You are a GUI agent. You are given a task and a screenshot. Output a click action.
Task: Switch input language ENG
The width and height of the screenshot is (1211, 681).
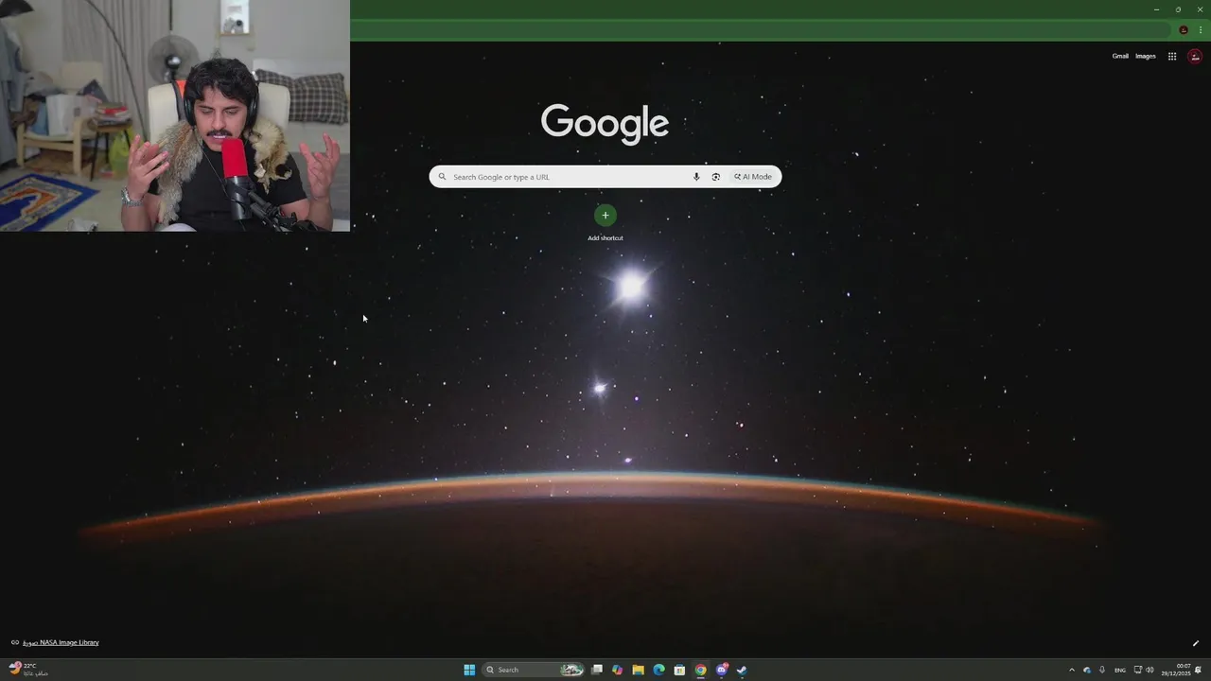1120,670
